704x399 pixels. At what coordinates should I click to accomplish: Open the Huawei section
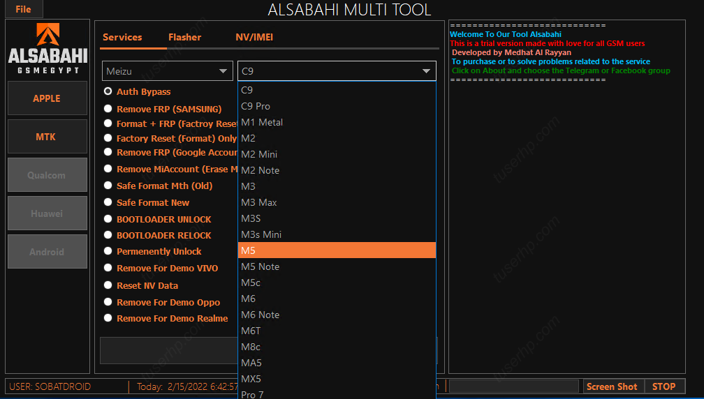(47, 213)
